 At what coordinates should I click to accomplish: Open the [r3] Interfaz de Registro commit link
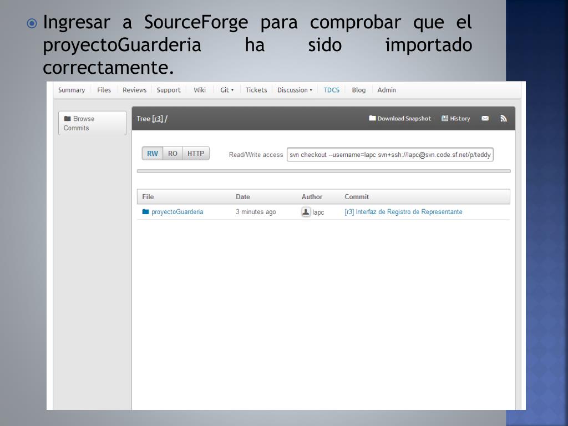pos(403,211)
